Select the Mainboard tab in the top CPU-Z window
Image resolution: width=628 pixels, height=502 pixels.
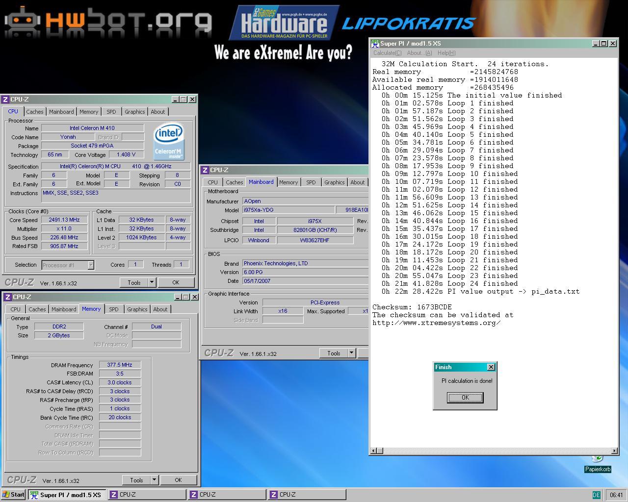click(x=61, y=112)
